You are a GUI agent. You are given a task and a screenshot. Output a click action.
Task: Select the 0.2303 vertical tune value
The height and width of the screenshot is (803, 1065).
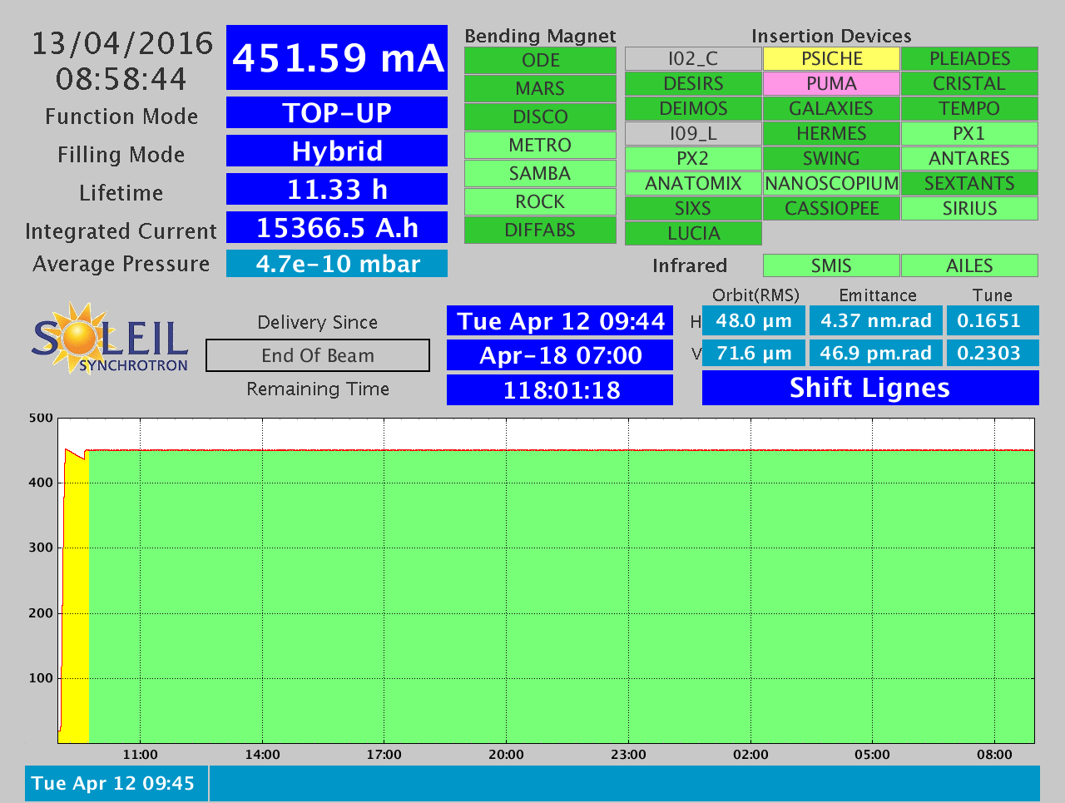coord(993,353)
